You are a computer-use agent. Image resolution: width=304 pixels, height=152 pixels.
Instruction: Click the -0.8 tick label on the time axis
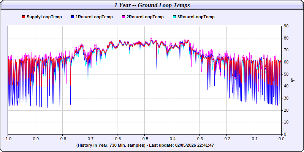pos(62,139)
